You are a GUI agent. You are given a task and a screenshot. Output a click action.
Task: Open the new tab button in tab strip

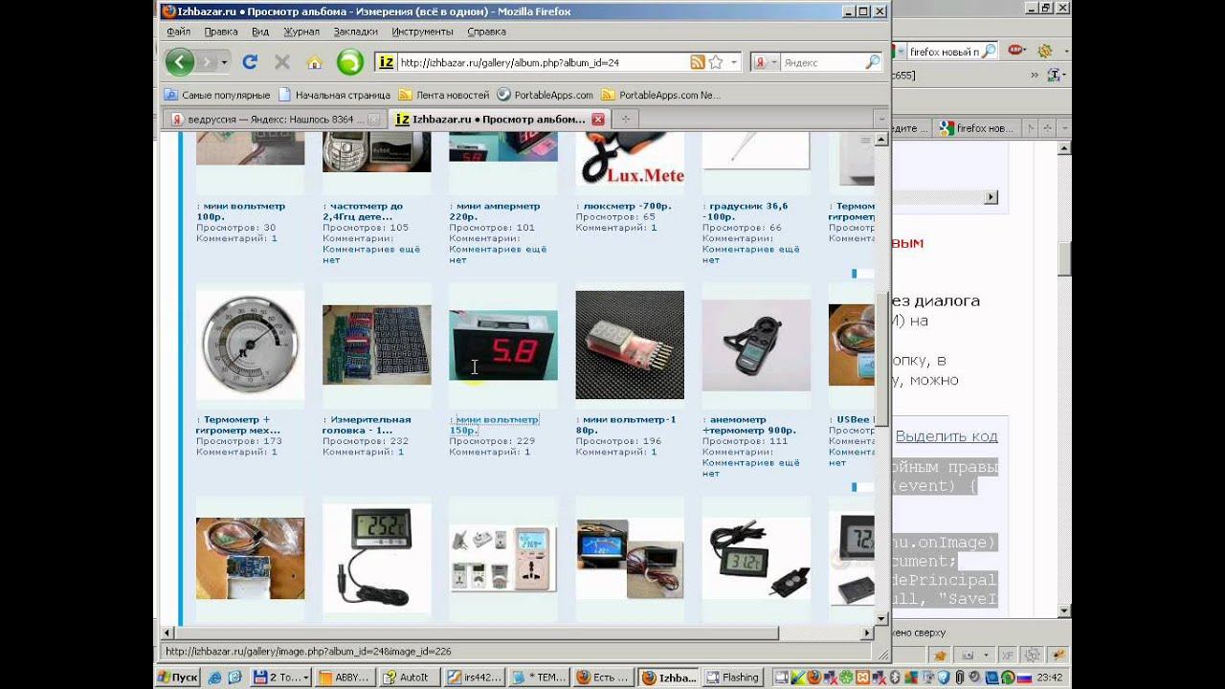(626, 120)
